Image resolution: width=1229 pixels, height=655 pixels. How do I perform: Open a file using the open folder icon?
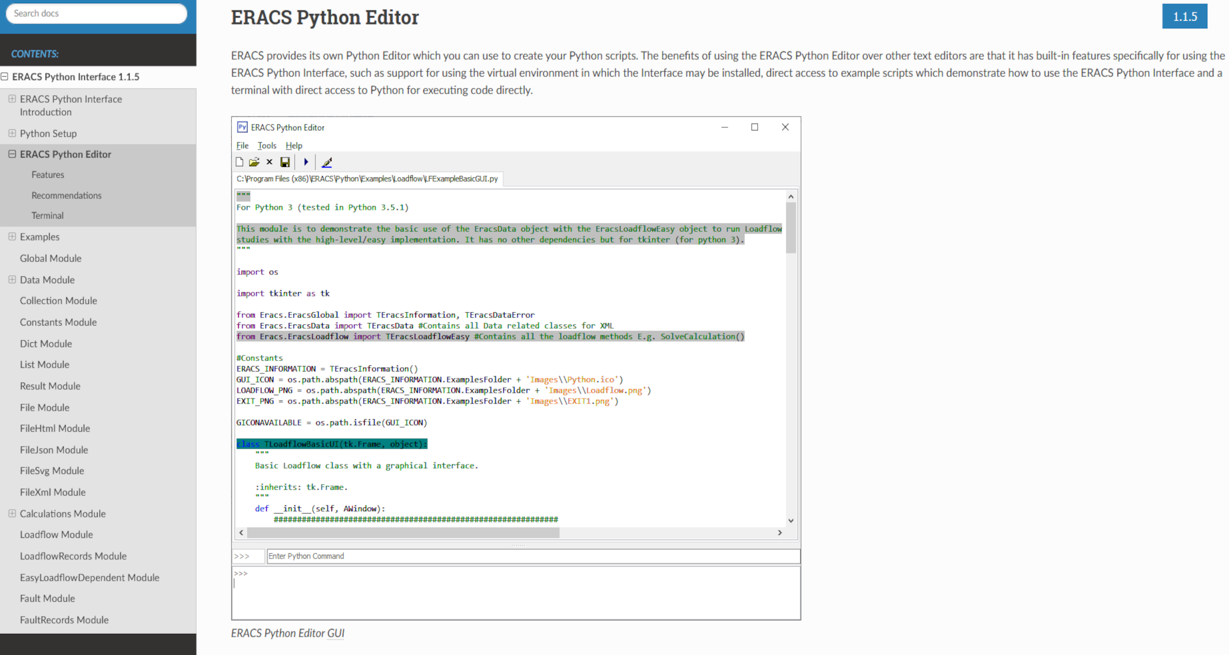click(x=253, y=162)
